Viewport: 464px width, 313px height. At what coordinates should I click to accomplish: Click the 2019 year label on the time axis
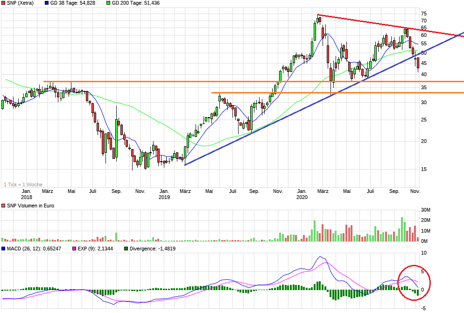coord(164,197)
